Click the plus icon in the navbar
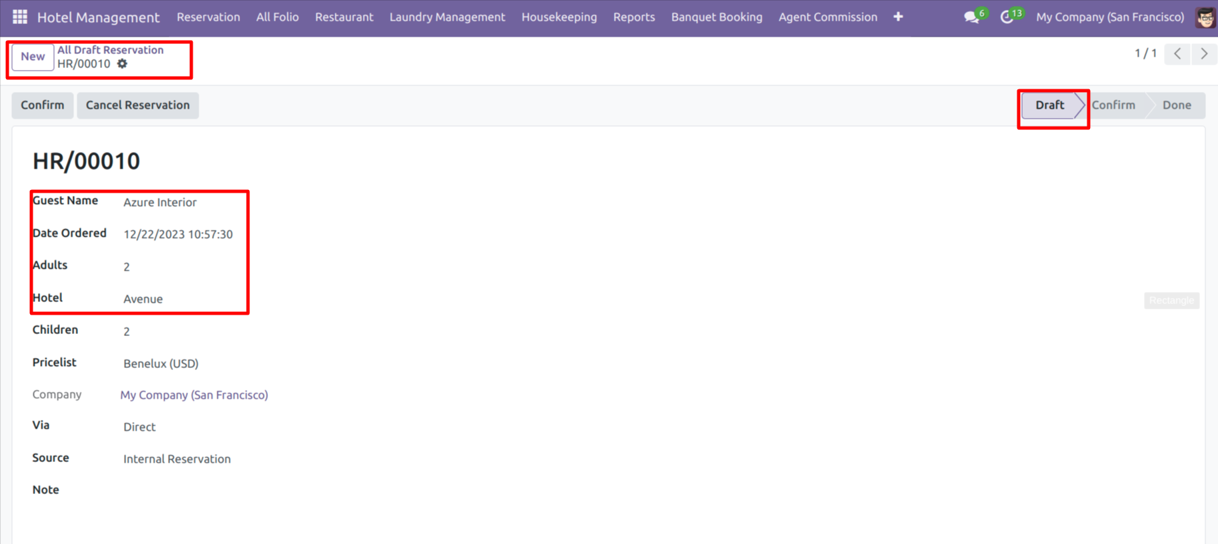This screenshot has height=544, width=1218. point(898,17)
